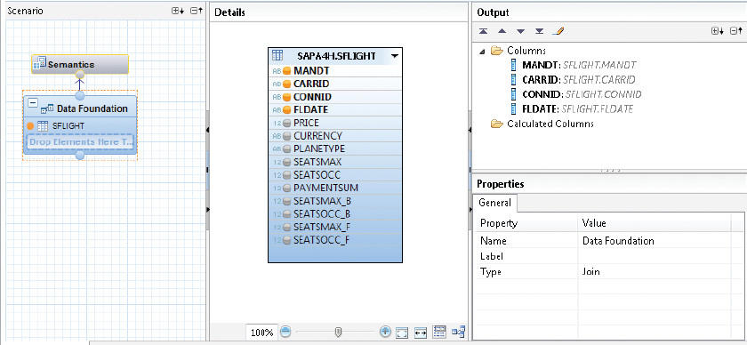
Task: Click Drop Elements Here placeholder
Action: pos(80,142)
